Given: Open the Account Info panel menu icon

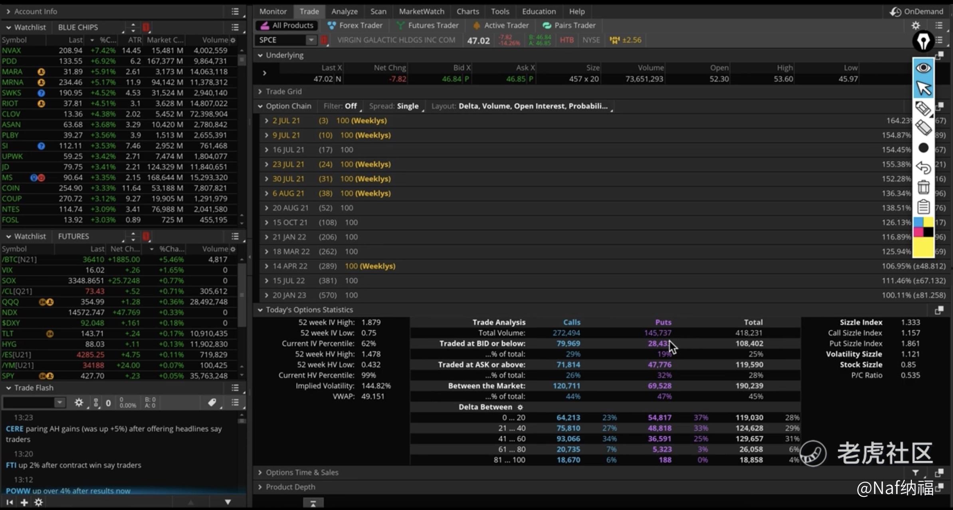Looking at the screenshot, I should point(235,12).
